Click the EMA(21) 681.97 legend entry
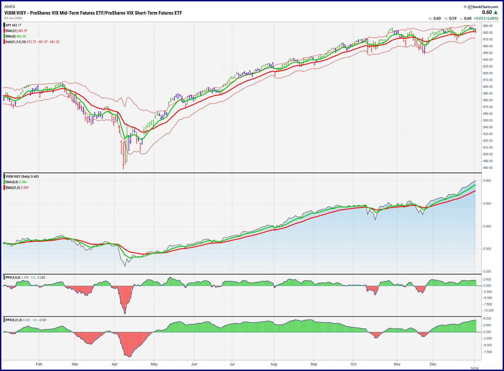 click(17, 31)
